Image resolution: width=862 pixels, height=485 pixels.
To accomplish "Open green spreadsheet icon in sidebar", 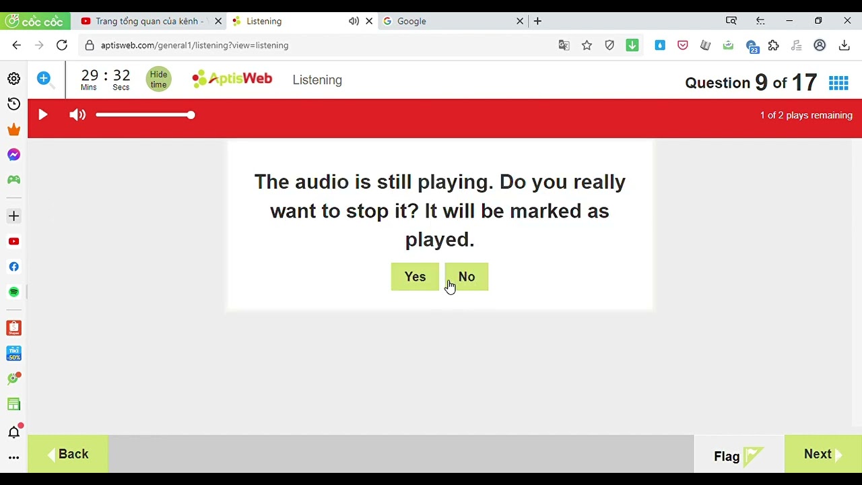I will point(13,404).
